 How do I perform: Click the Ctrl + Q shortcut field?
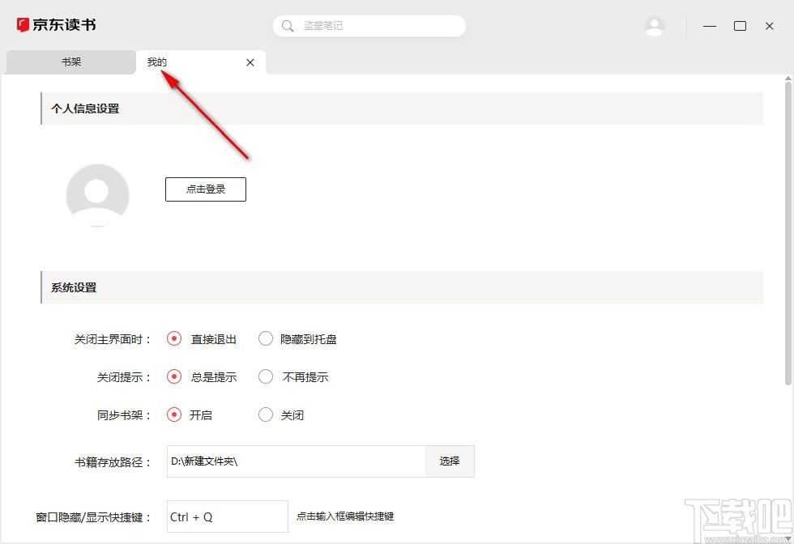coord(227,516)
